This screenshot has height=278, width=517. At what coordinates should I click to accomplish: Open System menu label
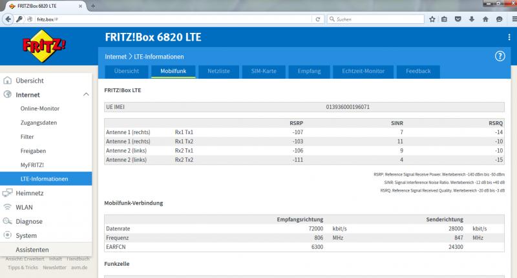coord(26,235)
